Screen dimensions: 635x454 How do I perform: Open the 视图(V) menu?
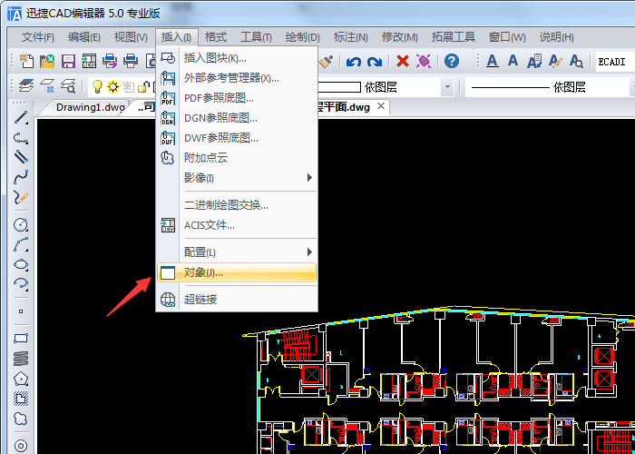[x=131, y=38]
